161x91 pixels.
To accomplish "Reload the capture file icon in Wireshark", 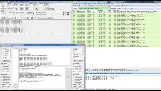I will 91,6.
